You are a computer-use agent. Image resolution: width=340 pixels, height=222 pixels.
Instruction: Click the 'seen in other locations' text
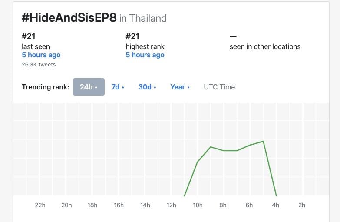click(265, 46)
